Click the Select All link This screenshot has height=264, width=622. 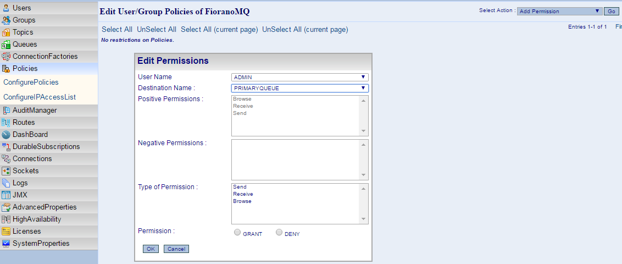pyautogui.click(x=117, y=29)
